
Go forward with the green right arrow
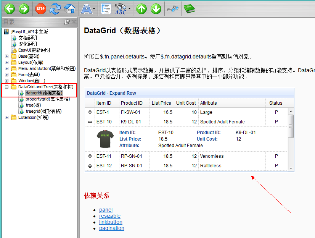(x=24, y=9)
